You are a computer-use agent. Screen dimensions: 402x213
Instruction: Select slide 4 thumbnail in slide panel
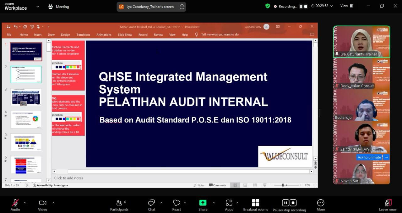click(26, 120)
